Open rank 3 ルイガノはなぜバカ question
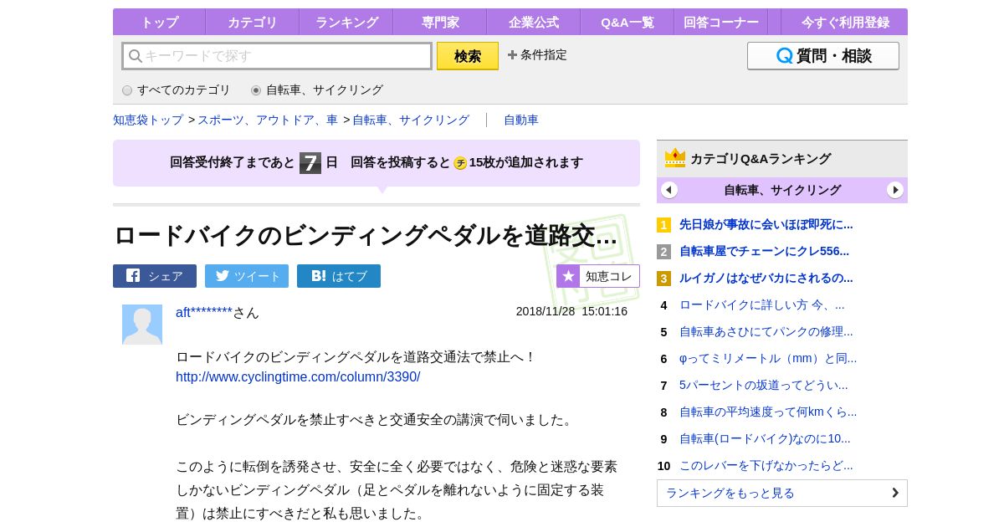Screen dimensions: 1004x527 tap(766, 278)
